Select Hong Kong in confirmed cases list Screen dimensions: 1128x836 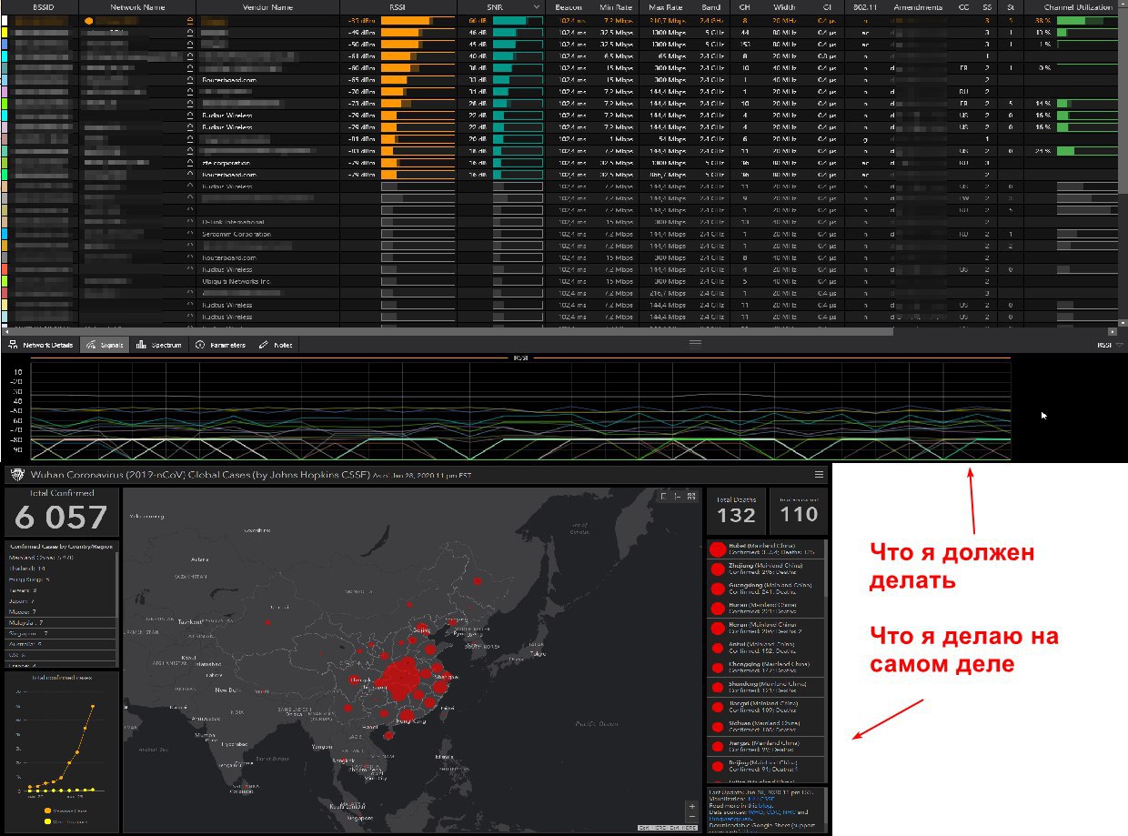coord(60,579)
